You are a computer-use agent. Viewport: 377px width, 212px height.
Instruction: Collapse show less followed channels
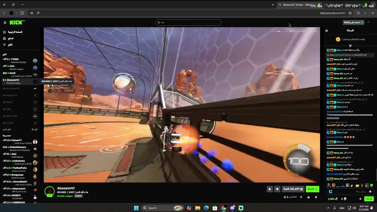click(34, 130)
